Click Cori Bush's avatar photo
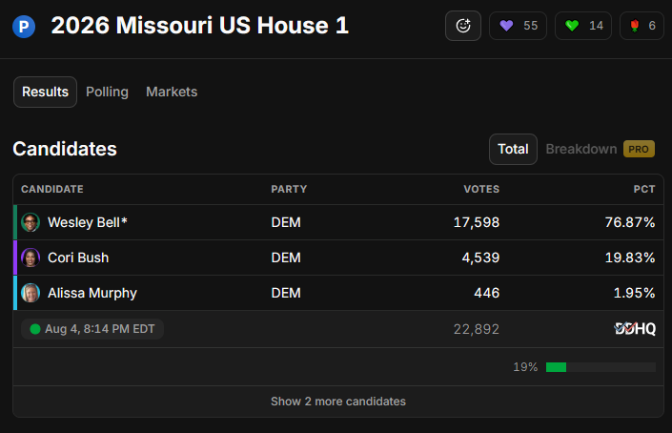672x433 pixels. point(31,258)
